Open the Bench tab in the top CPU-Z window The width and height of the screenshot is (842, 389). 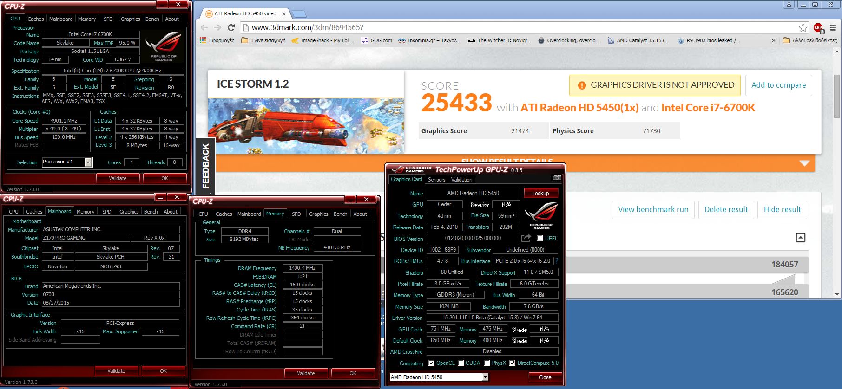[152, 19]
